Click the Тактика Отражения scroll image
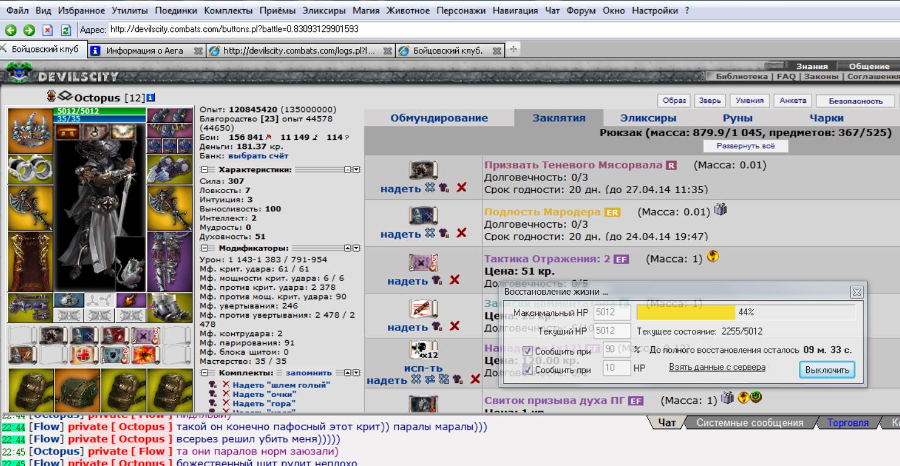Screen dimensions: 900x466 tap(423, 263)
